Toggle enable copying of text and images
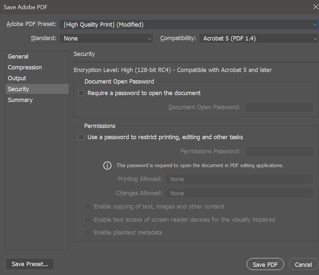 [x=88, y=207]
